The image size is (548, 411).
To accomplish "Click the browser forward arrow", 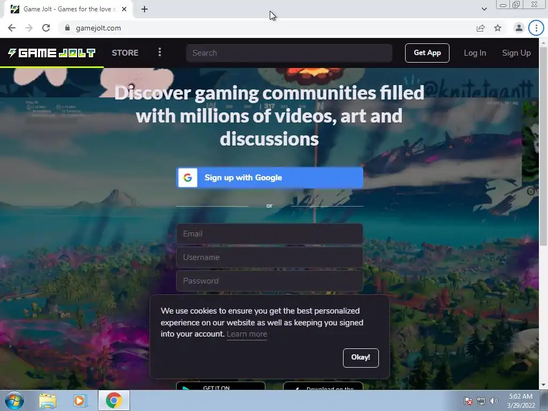I will pos(29,28).
